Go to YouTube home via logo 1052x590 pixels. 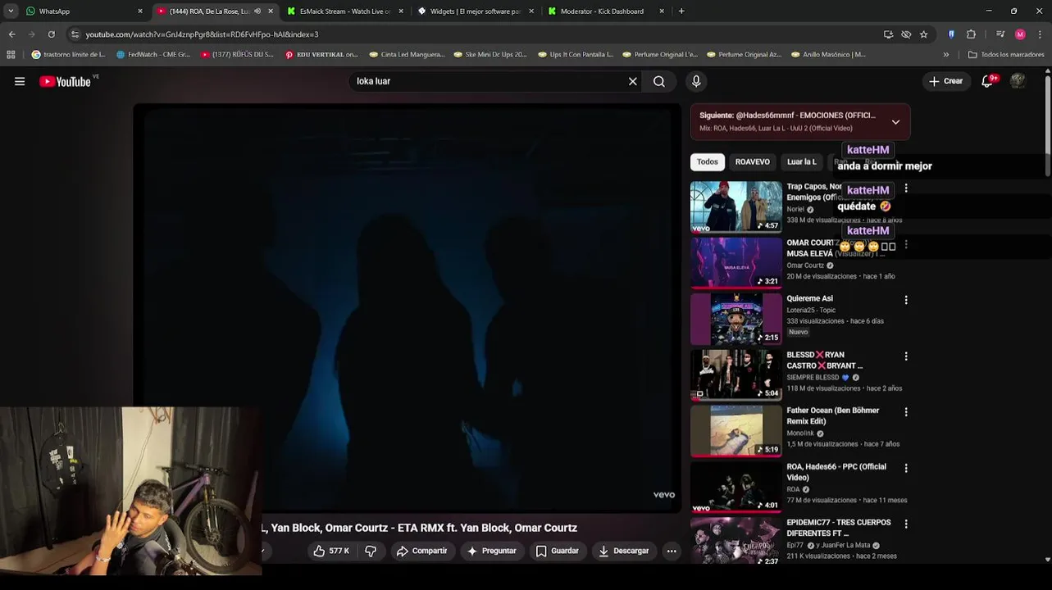click(65, 81)
